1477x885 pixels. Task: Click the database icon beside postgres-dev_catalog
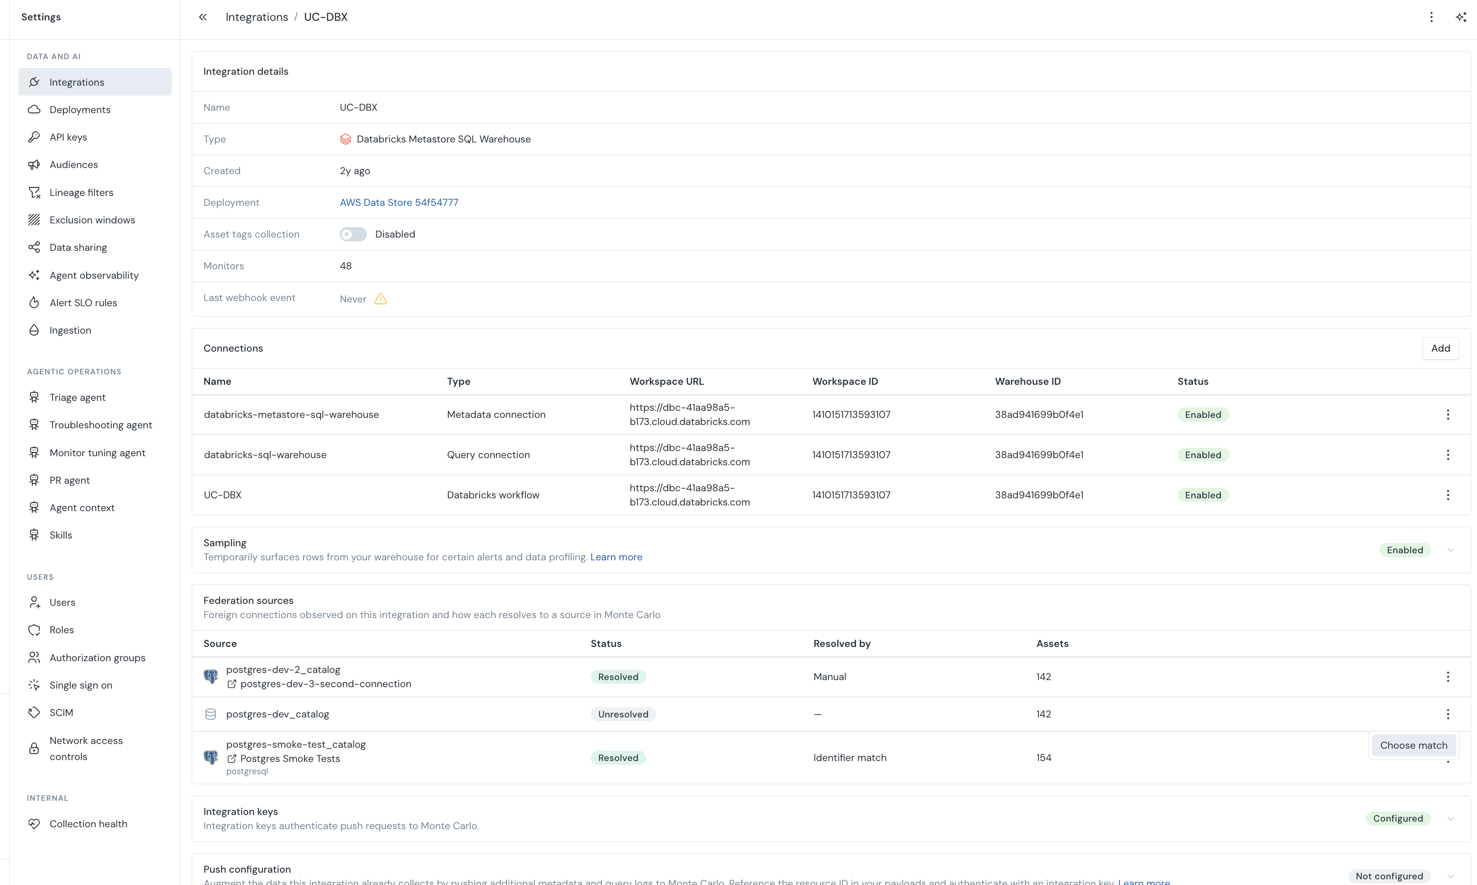(x=211, y=715)
